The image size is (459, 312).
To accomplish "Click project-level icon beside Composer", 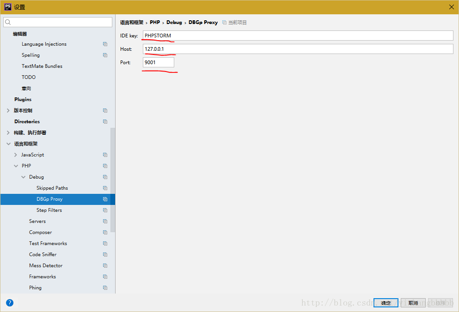I will pos(105,233).
